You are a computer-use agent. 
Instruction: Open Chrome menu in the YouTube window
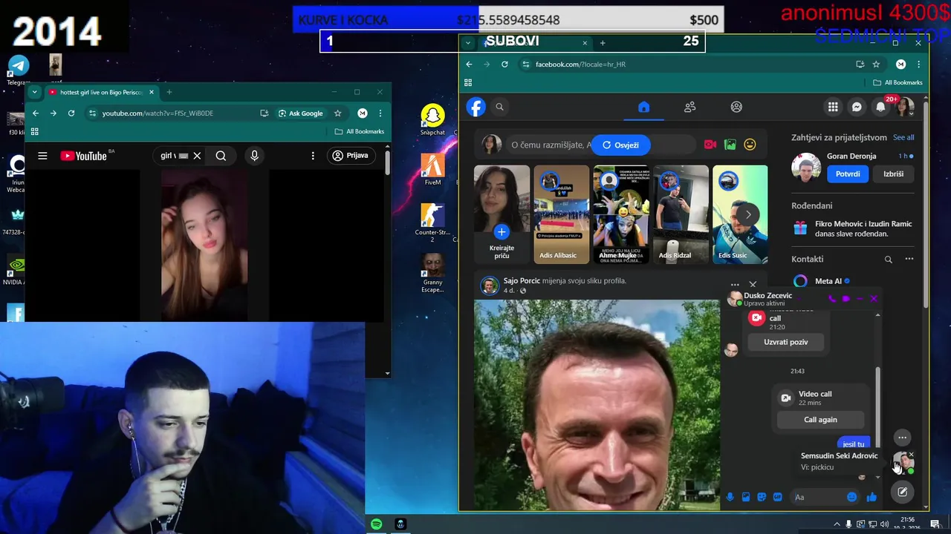(x=380, y=113)
